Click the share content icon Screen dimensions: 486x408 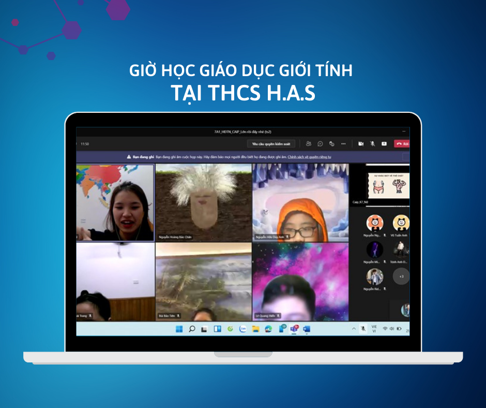[x=384, y=144]
